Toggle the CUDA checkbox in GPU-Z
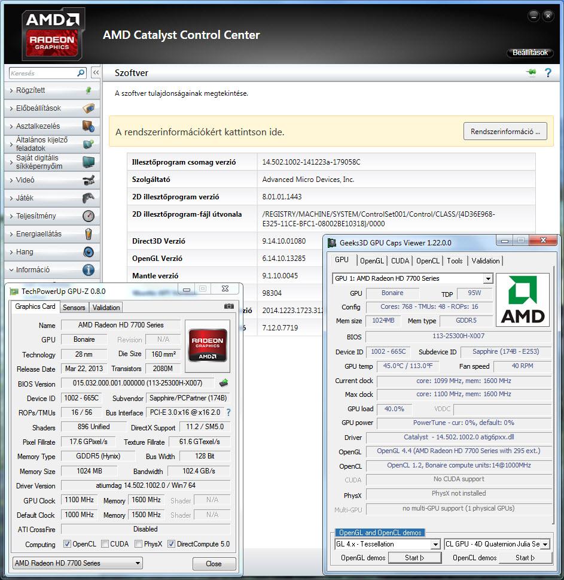 [105, 543]
